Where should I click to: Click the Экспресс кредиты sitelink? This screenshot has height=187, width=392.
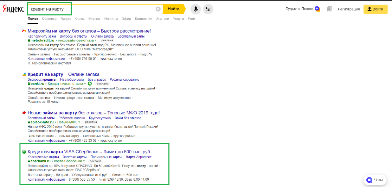tap(42, 80)
